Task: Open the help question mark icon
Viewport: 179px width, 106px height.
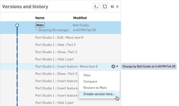Action: coord(112,7)
